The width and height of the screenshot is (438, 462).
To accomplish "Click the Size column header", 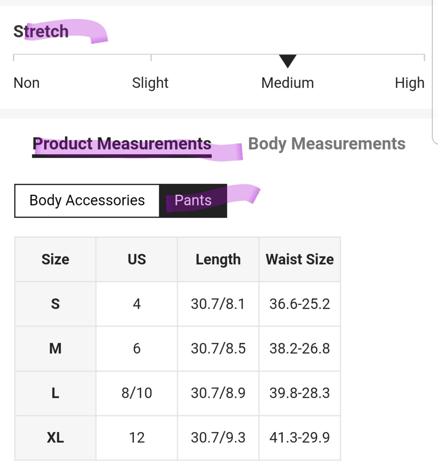I will [55, 259].
